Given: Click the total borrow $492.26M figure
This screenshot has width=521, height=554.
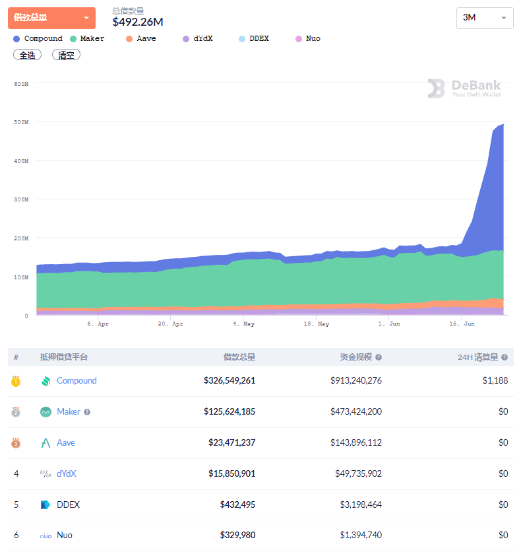Looking at the screenshot, I should [x=138, y=22].
